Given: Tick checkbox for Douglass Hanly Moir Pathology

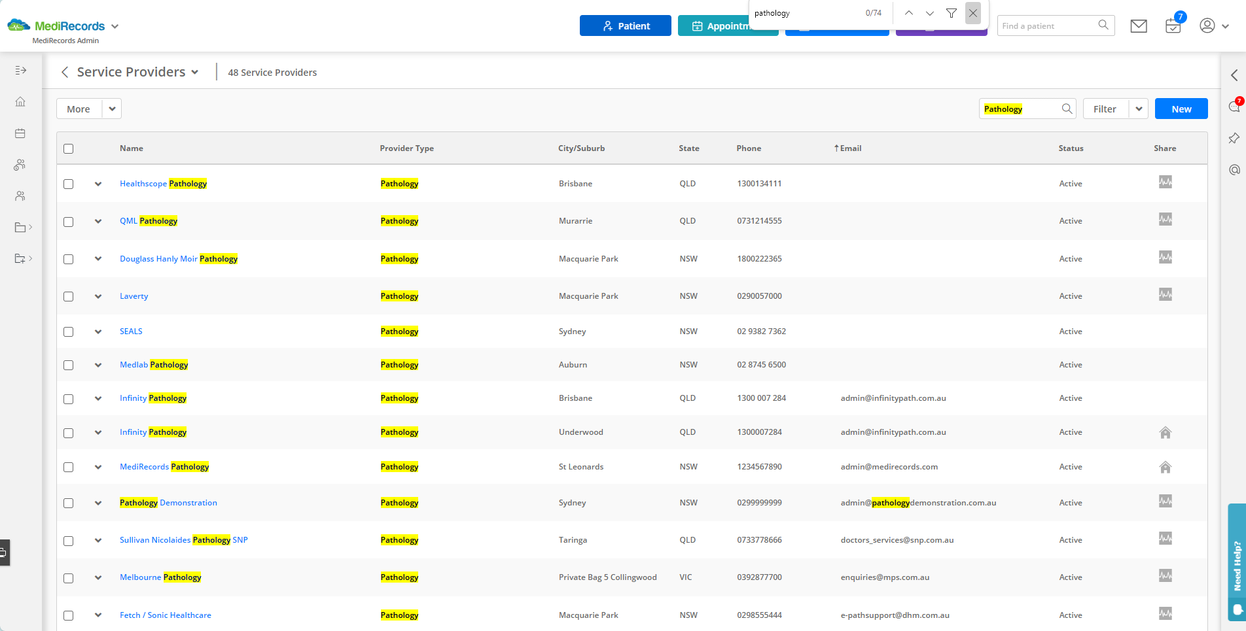Looking at the screenshot, I should click(69, 259).
